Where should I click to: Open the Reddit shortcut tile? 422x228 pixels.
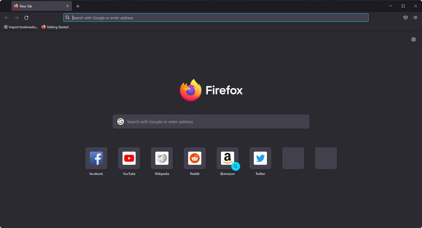click(195, 158)
